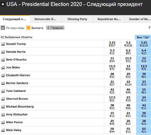Screen dimensions: 151x135
Task: Open the graph icon for Kamala Harris
Action: 3,52
